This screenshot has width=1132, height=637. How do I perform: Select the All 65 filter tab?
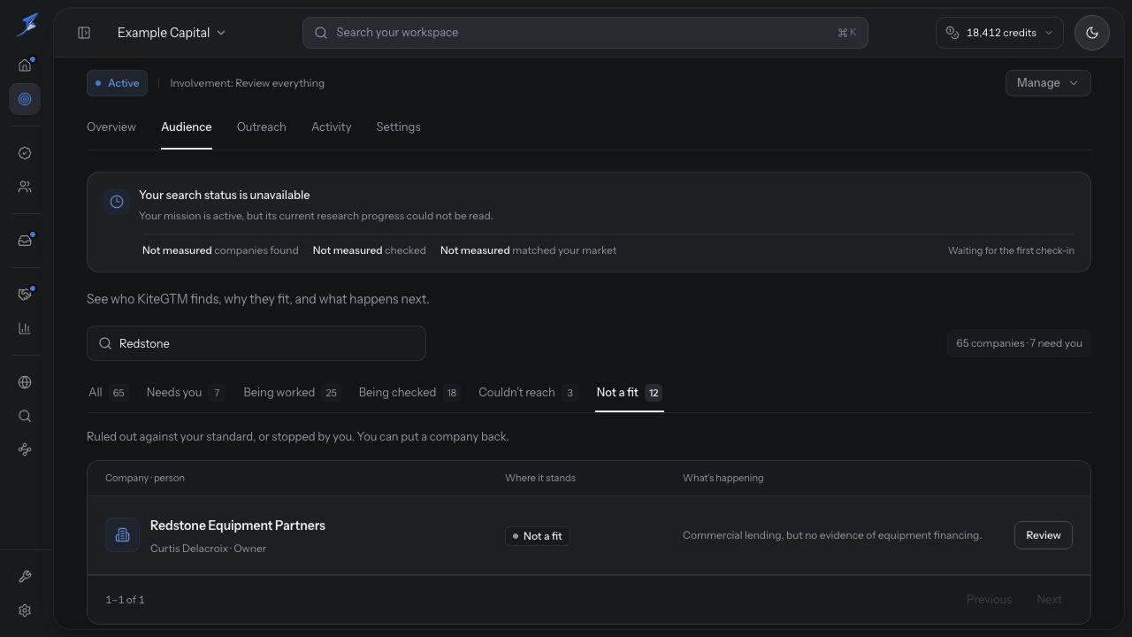tap(108, 393)
